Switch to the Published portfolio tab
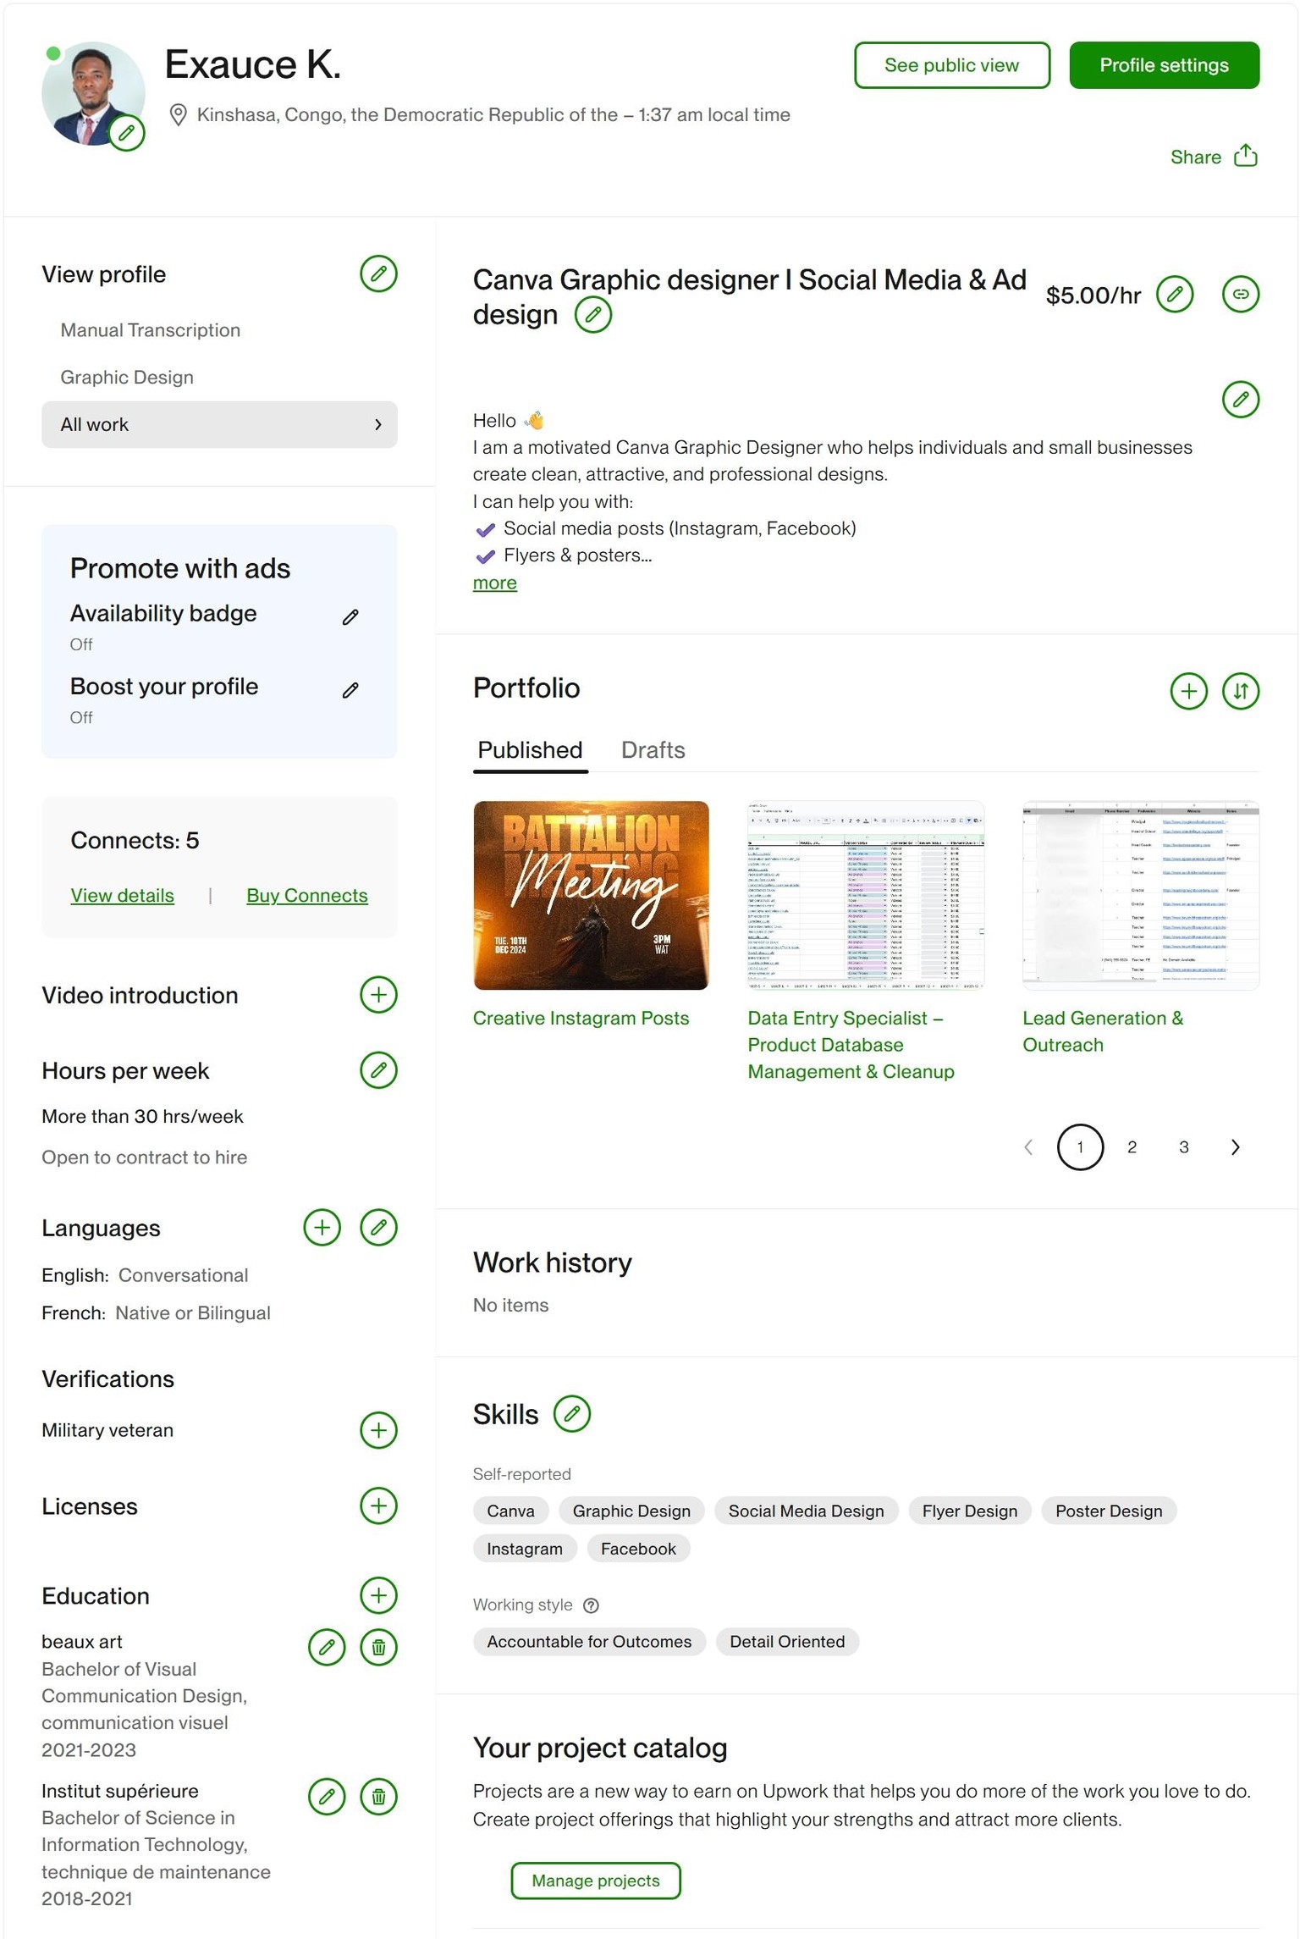 click(530, 750)
